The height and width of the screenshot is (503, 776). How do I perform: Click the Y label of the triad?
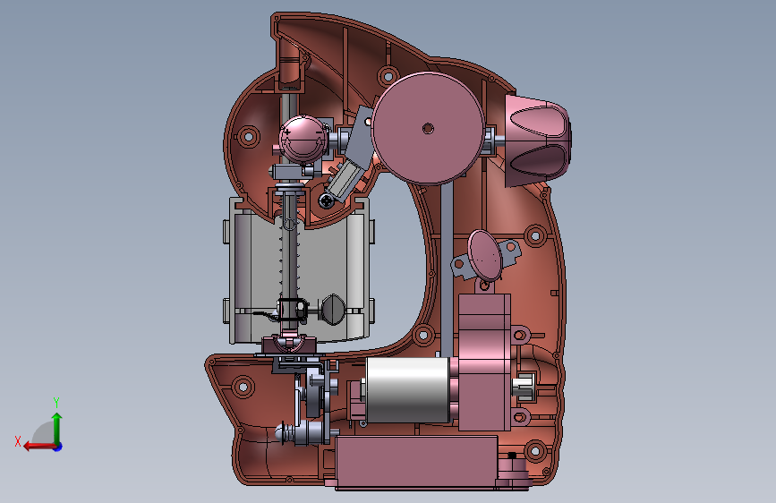coord(56,402)
